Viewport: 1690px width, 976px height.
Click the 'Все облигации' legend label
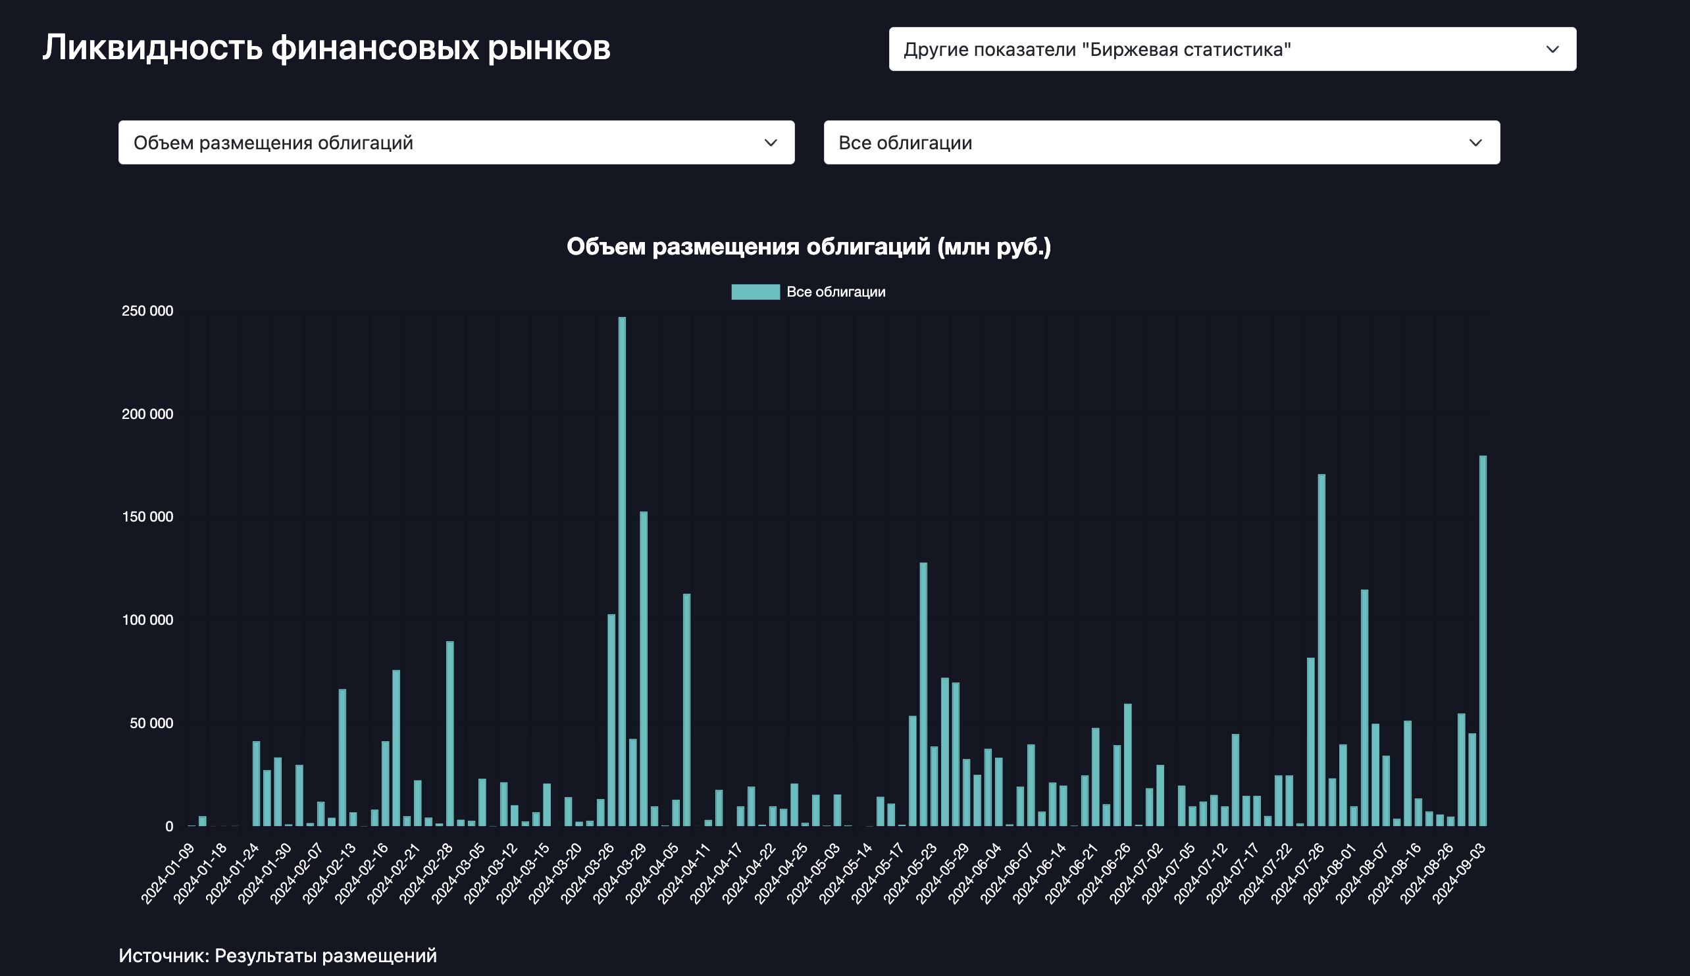click(836, 291)
